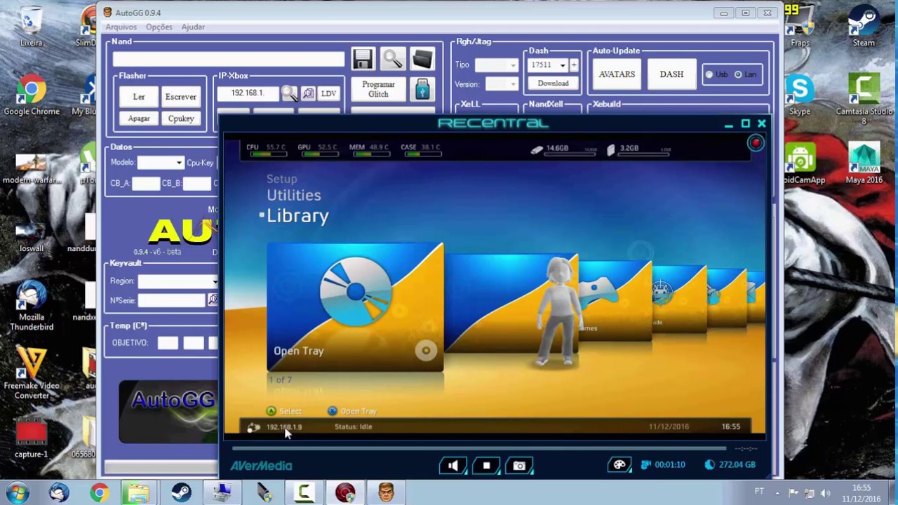Open the Opções menu
Viewport: 898px width, 505px height.
[159, 27]
